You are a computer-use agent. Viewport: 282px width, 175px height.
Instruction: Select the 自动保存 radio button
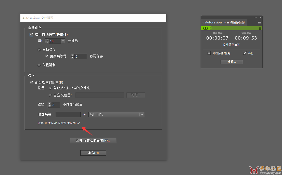click(39, 50)
